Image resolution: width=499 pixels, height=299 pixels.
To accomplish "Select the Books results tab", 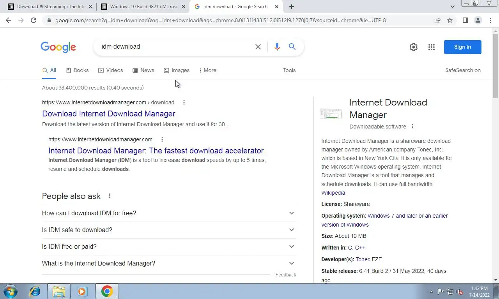I will pyautogui.click(x=77, y=70).
